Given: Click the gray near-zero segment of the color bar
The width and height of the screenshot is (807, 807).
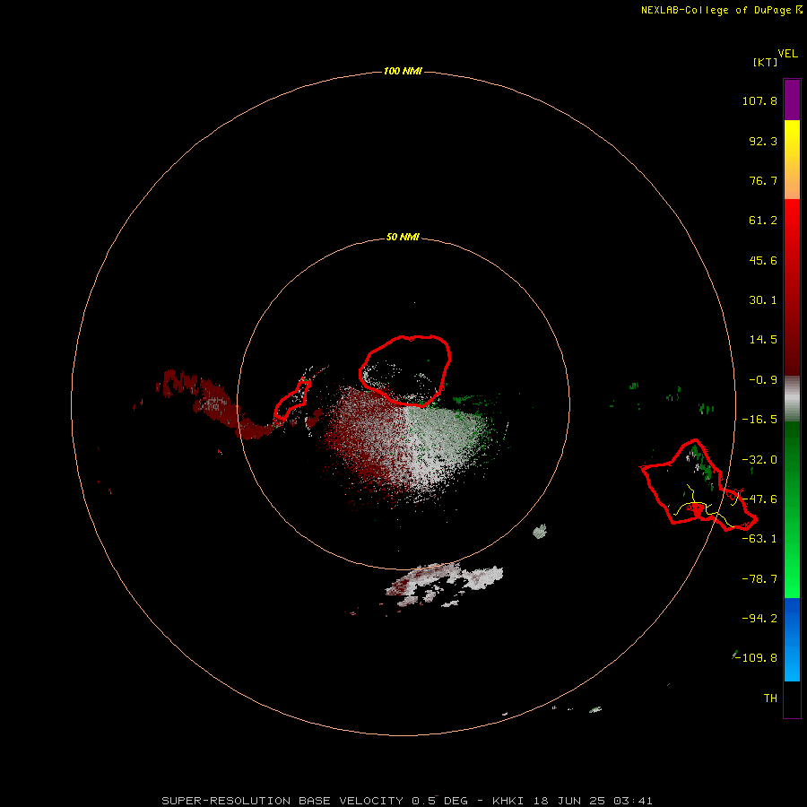Looking at the screenshot, I should [x=792, y=399].
